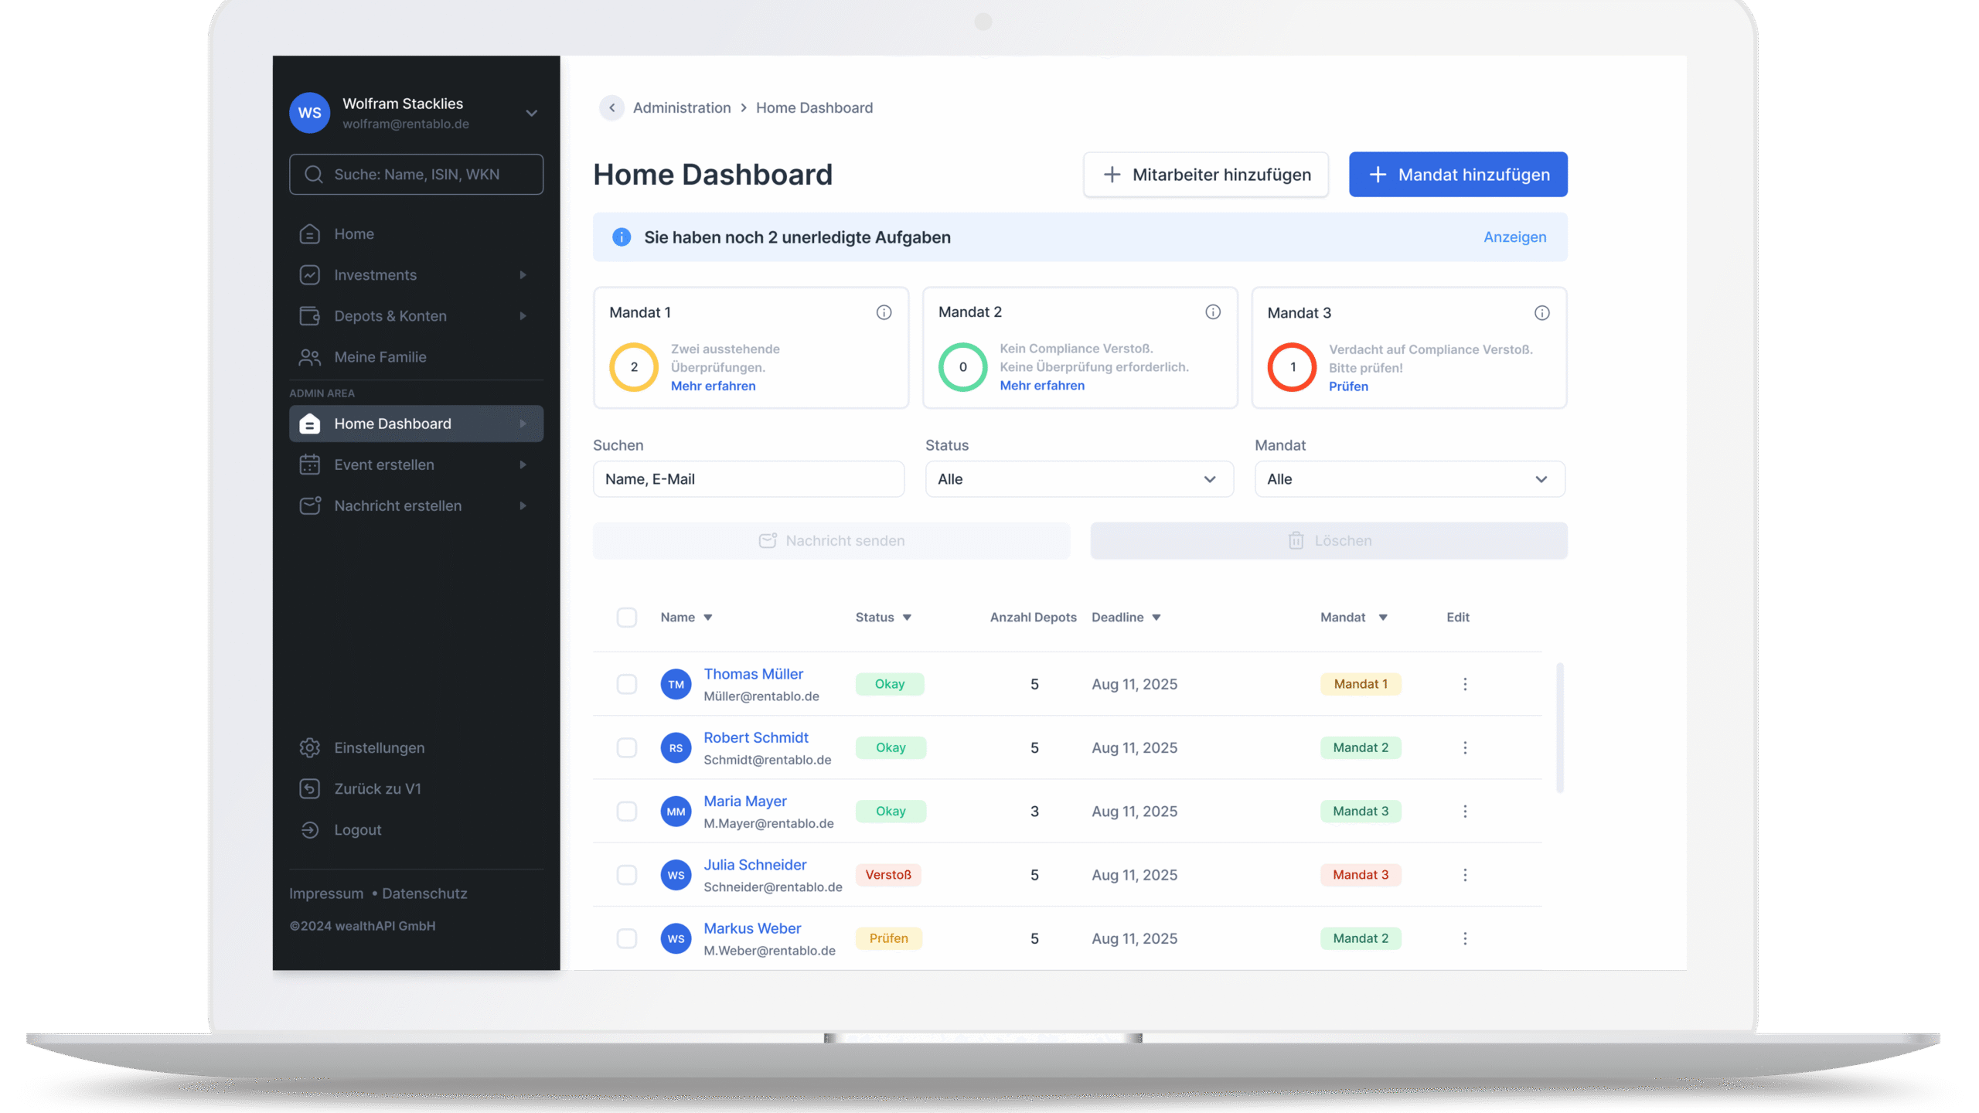
Task: Check the checkbox for Markus Weber
Action: click(627, 938)
